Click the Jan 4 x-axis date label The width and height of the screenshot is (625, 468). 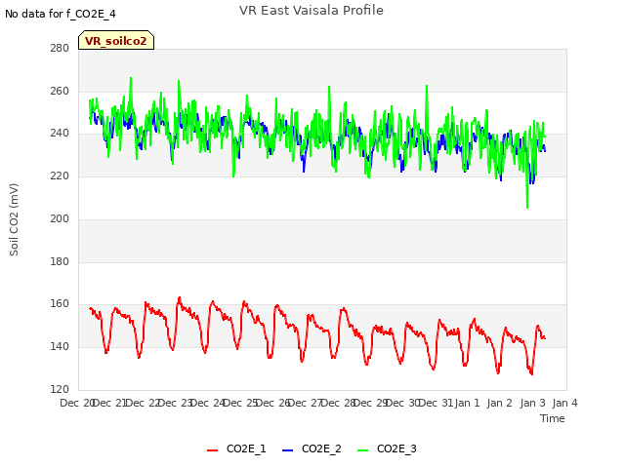[564, 403]
